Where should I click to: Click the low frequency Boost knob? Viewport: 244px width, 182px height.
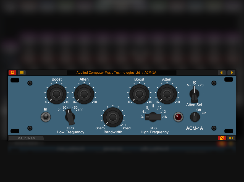click(x=56, y=94)
